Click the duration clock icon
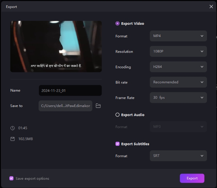217x188 pixels. pos(13,128)
